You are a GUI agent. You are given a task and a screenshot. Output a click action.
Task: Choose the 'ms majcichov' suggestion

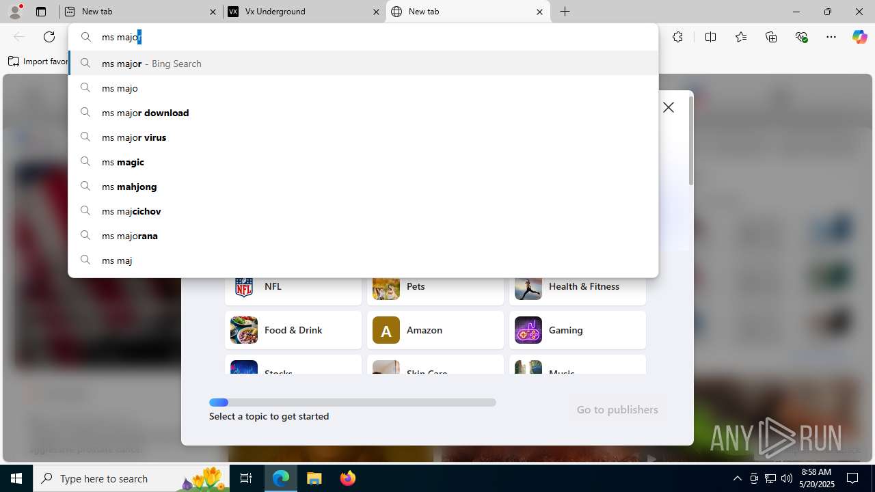coord(363,211)
